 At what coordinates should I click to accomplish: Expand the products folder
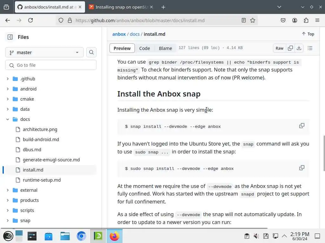[x=8, y=200]
